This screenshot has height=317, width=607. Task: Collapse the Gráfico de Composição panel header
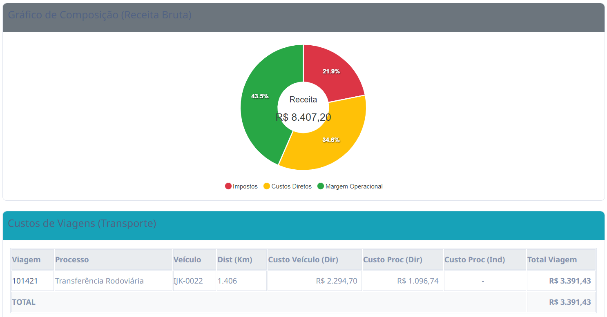click(100, 15)
